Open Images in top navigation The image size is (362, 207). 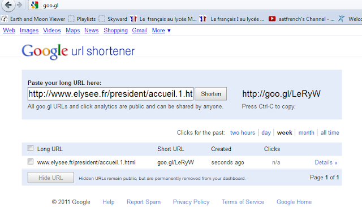(x=29, y=31)
